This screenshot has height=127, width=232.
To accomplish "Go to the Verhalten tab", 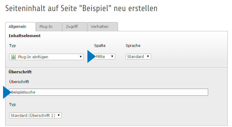I will (102, 27).
